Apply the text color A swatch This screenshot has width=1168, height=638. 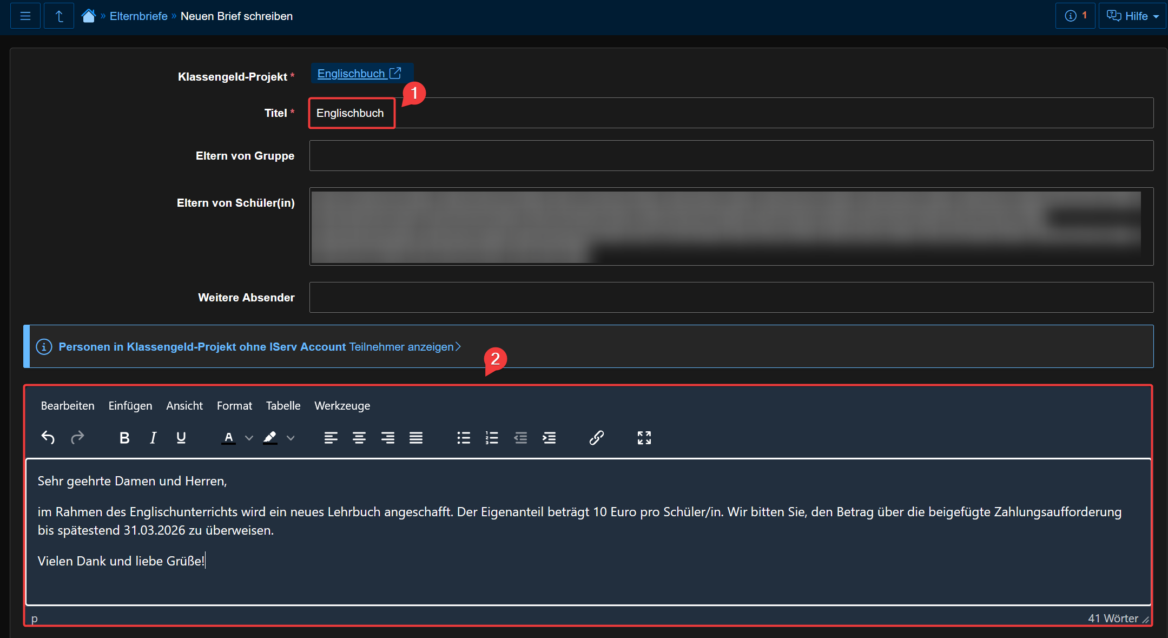click(x=228, y=438)
